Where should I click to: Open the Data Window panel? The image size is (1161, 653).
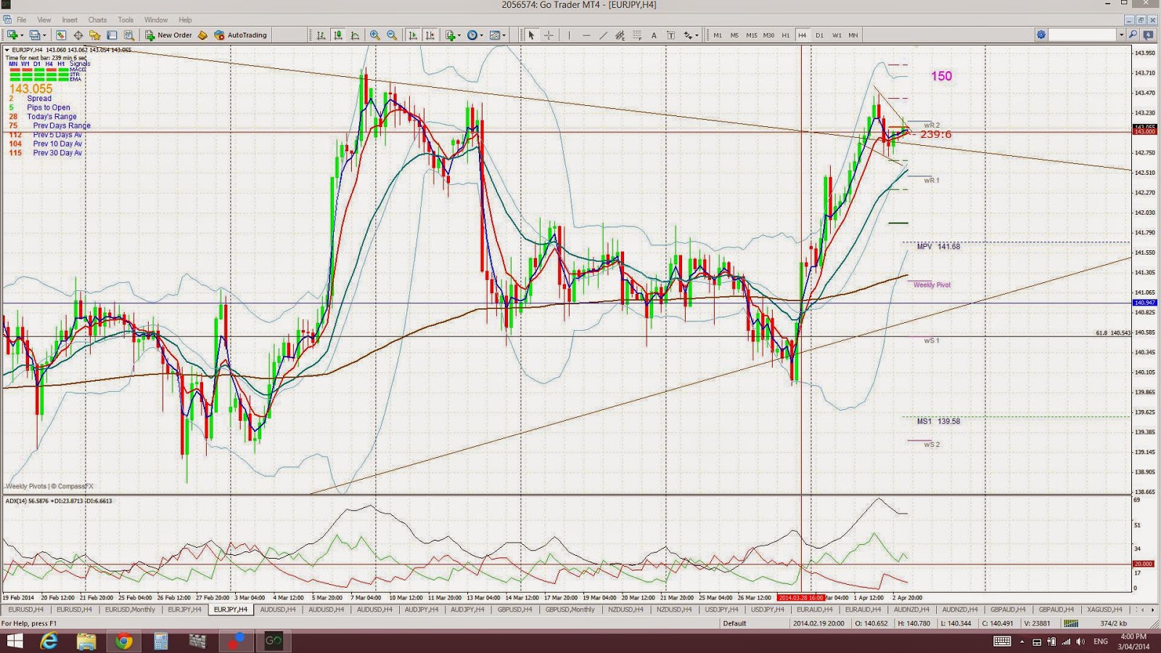78,35
